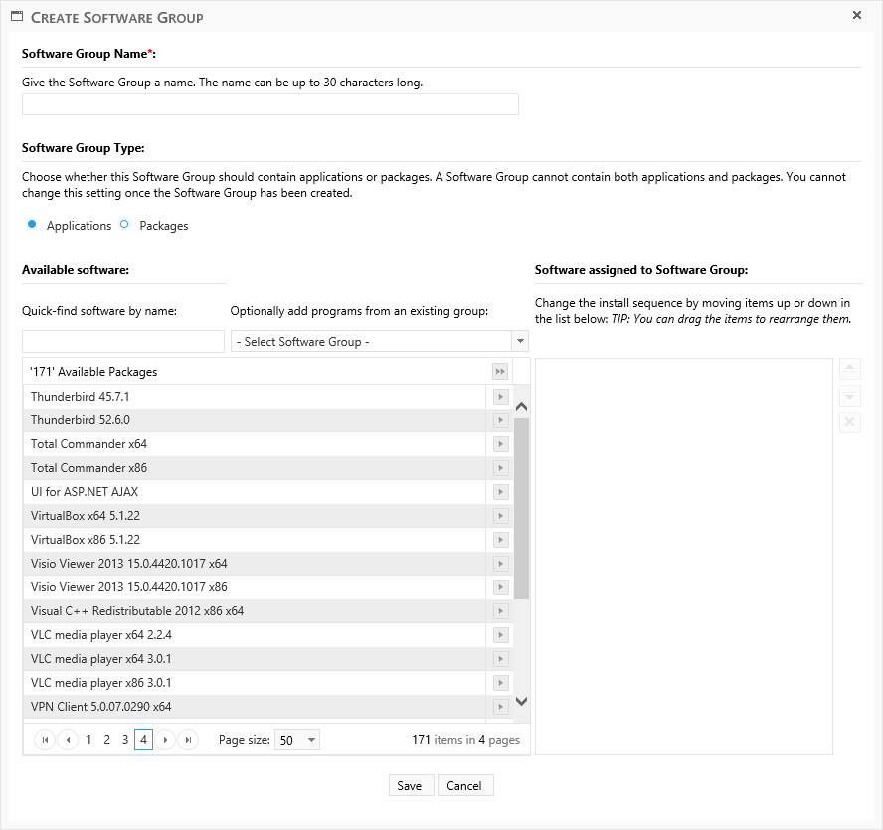
Task: Select the Packages radio button
Action: pos(124,225)
